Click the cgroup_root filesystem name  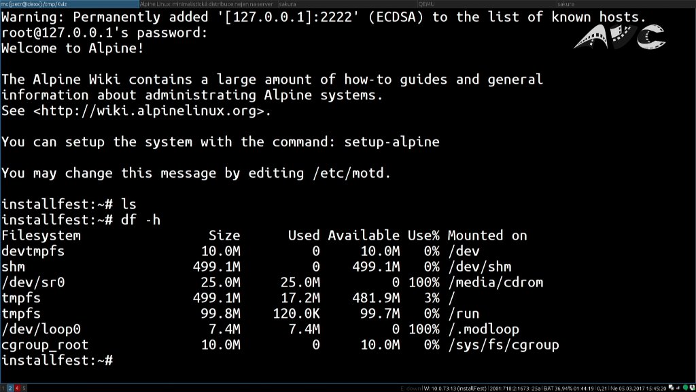45,345
